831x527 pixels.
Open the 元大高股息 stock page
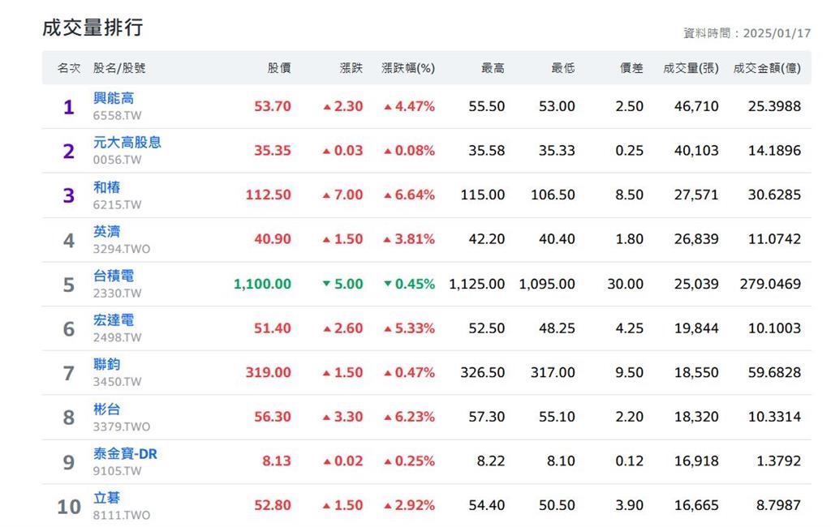[x=127, y=143]
